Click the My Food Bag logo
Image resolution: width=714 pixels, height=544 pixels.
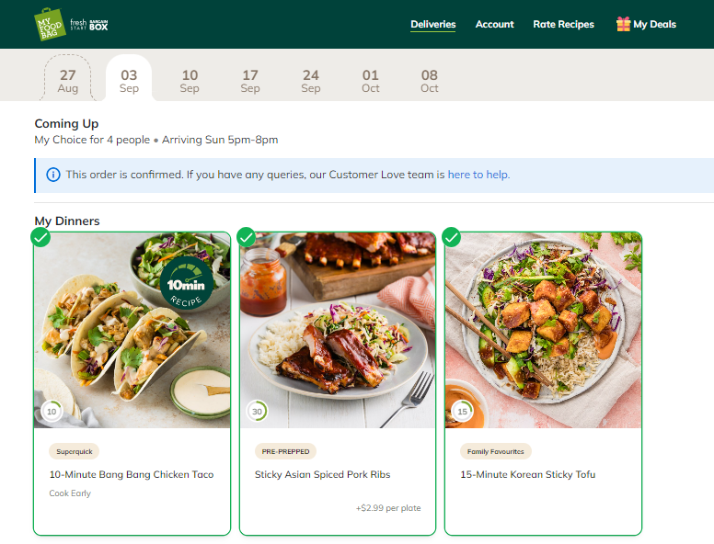click(x=49, y=24)
